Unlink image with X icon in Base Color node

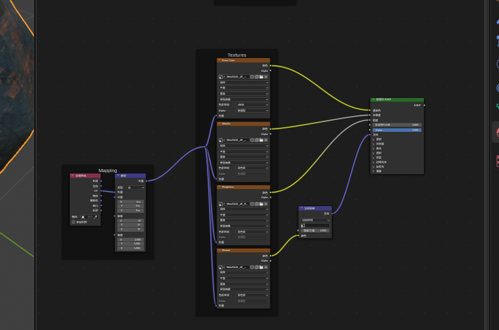tap(266, 77)
